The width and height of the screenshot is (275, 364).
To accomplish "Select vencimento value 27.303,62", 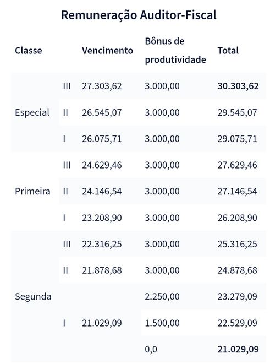I will [x=102, y=86].
